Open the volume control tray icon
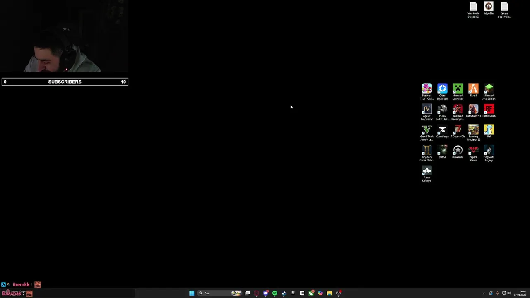Image resolution: width=530 pixels, height=298 pixels. [x=509, y=293]
